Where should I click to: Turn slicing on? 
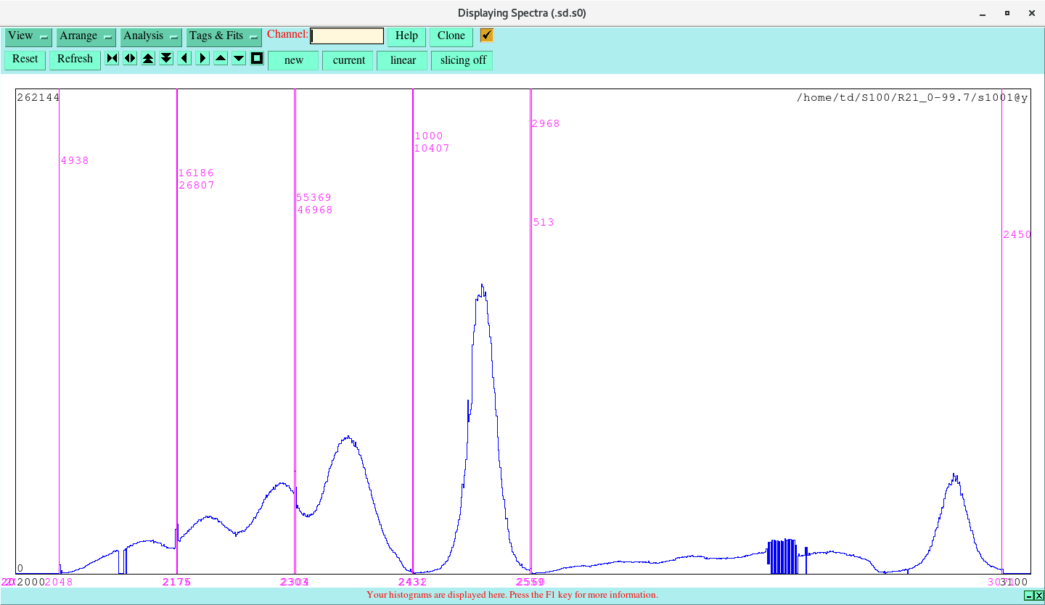click(x=462, y=60)
